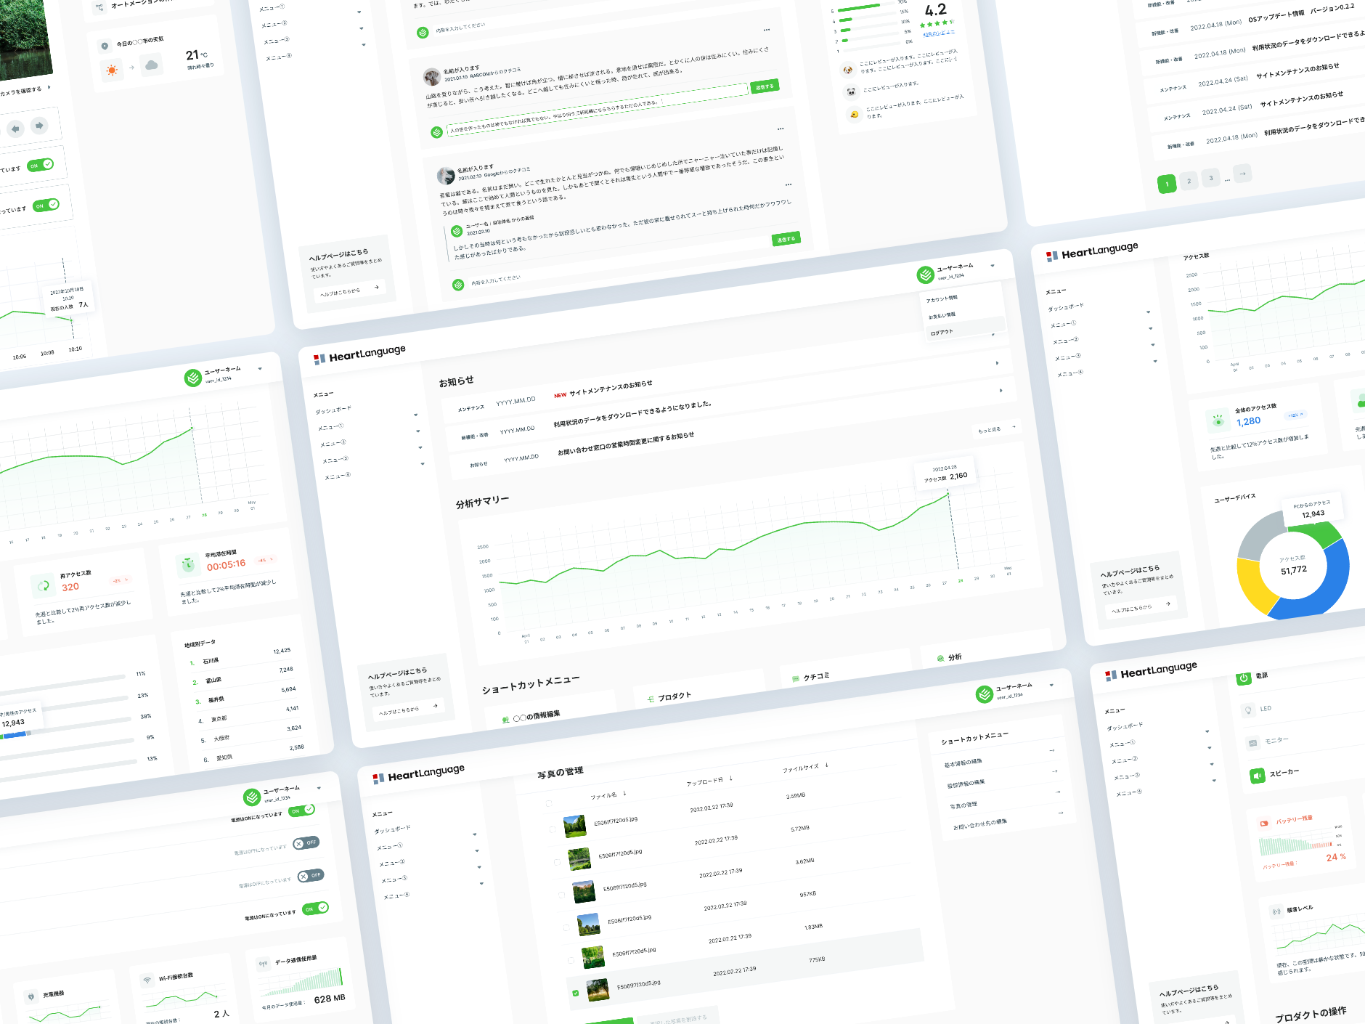1365x1024 pixels.
Task: Select アカウント情報 in the account menu
Action: pos(942,298)
